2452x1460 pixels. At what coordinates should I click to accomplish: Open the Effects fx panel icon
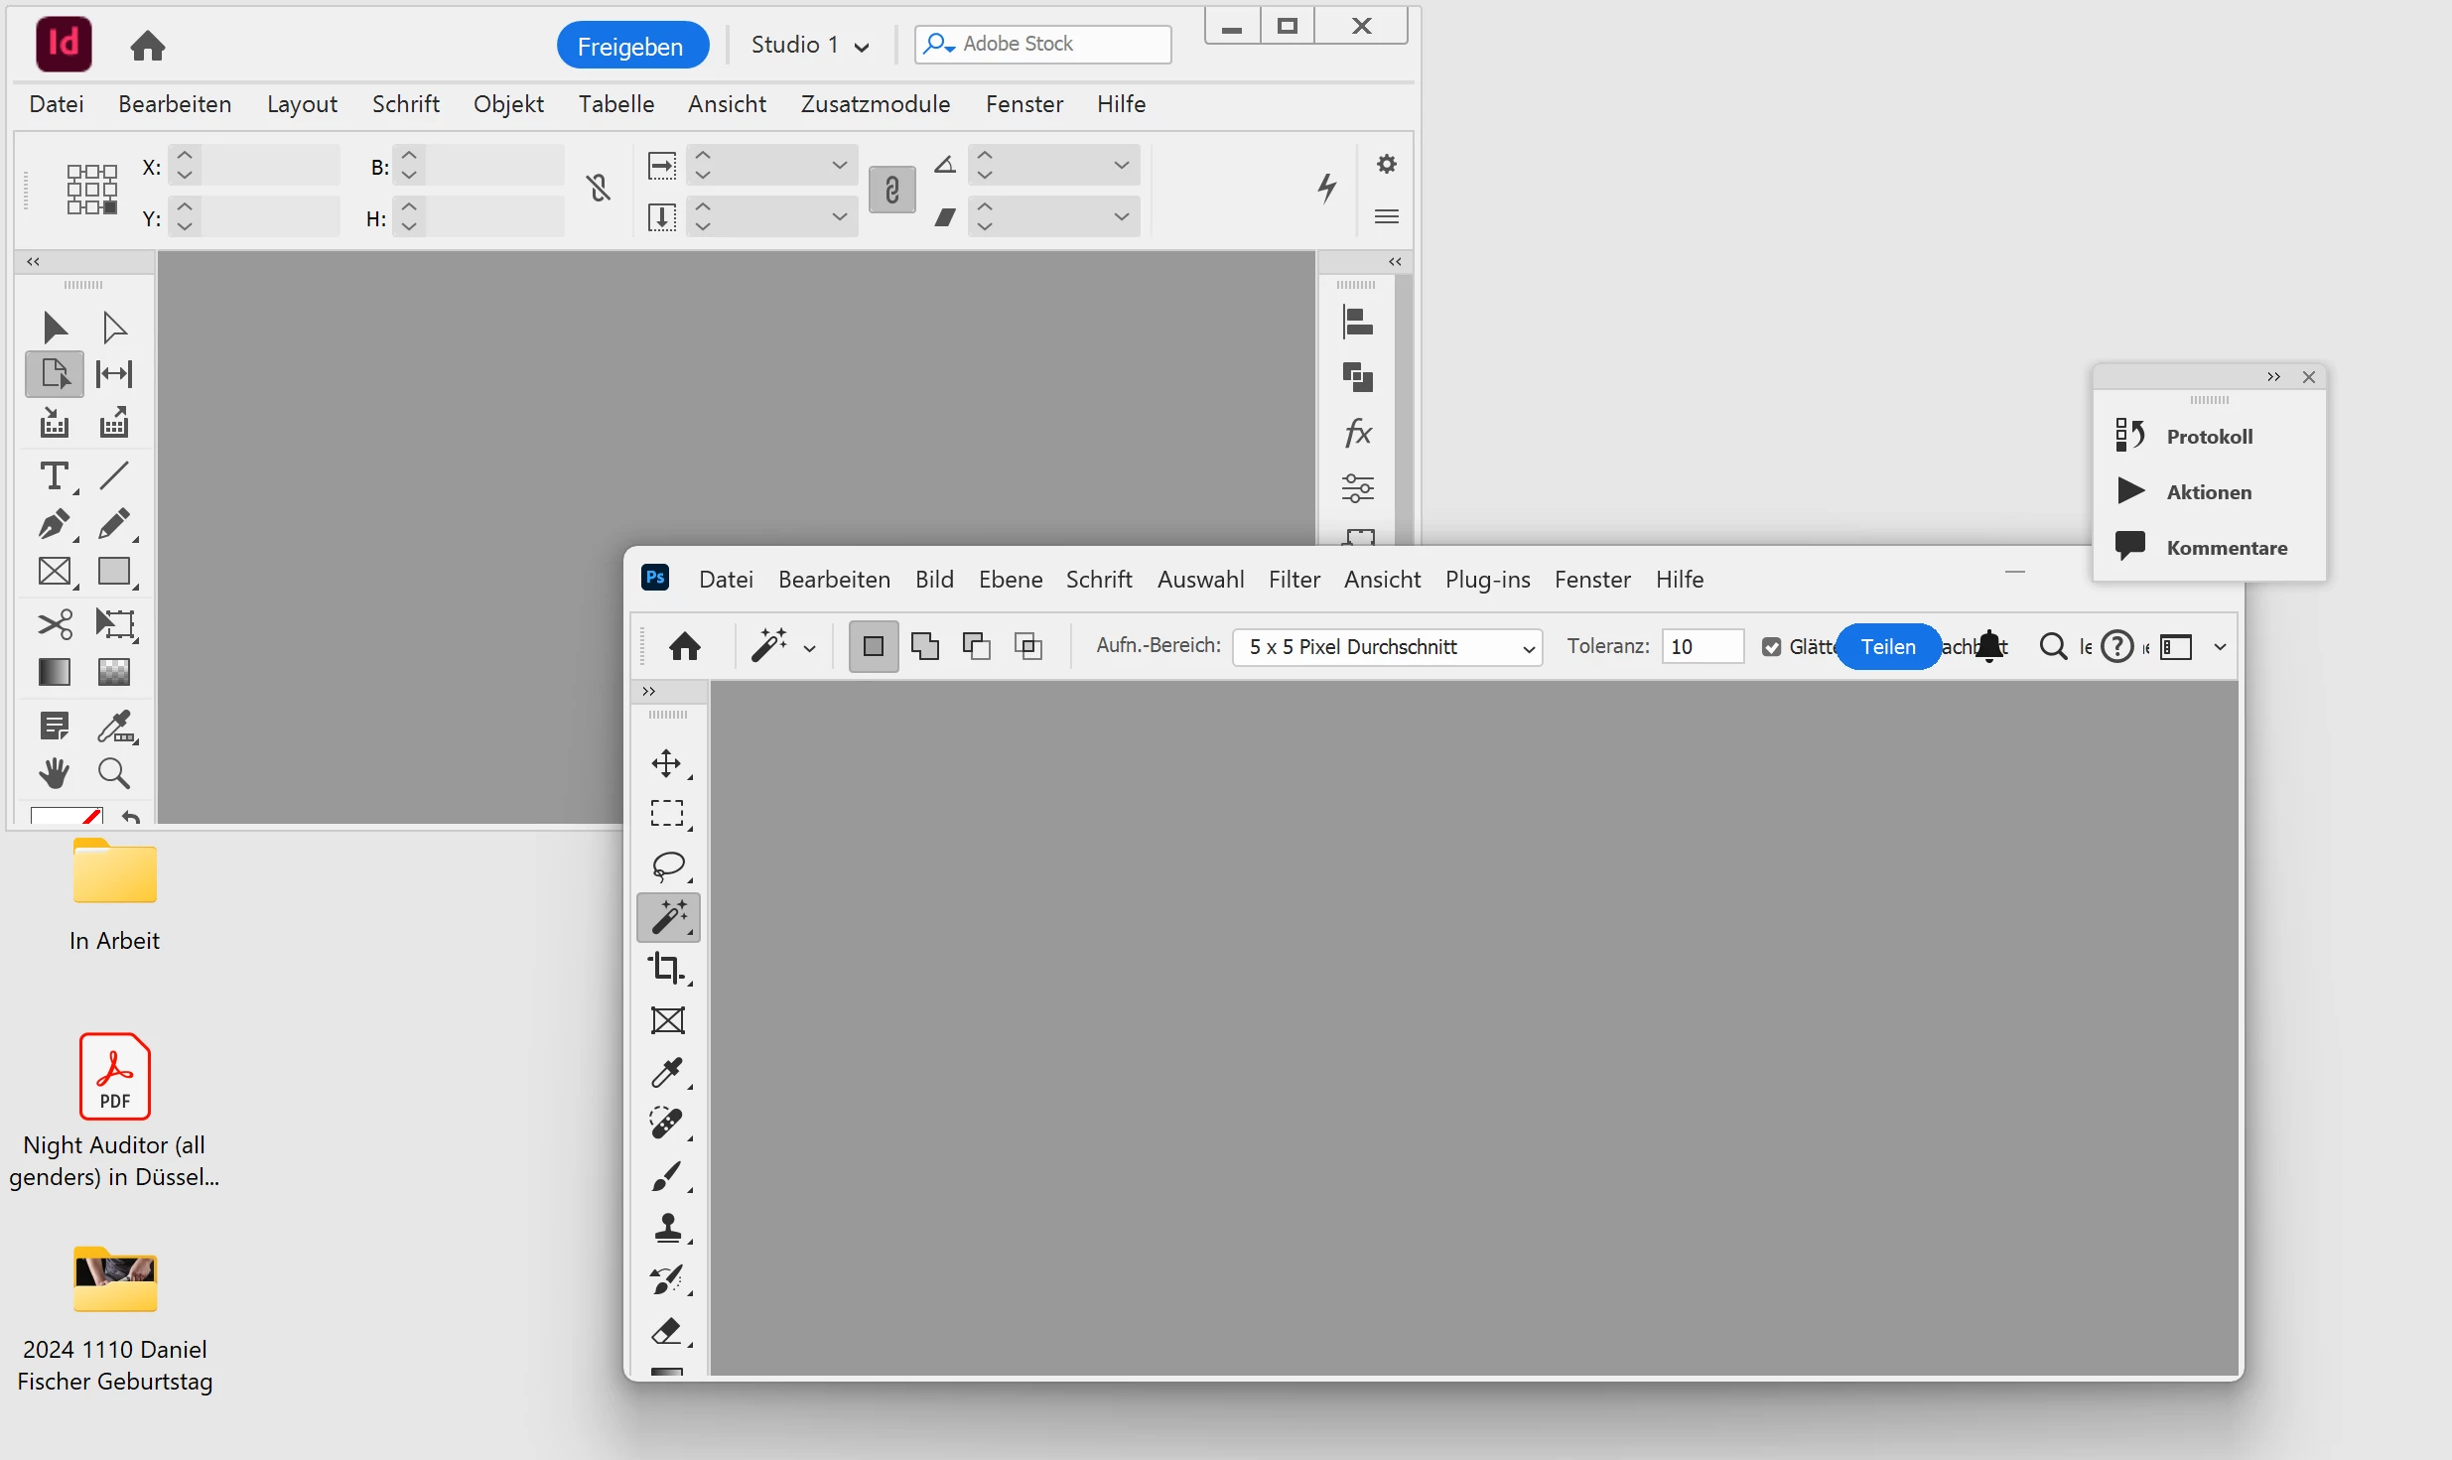pos(1358,433)
